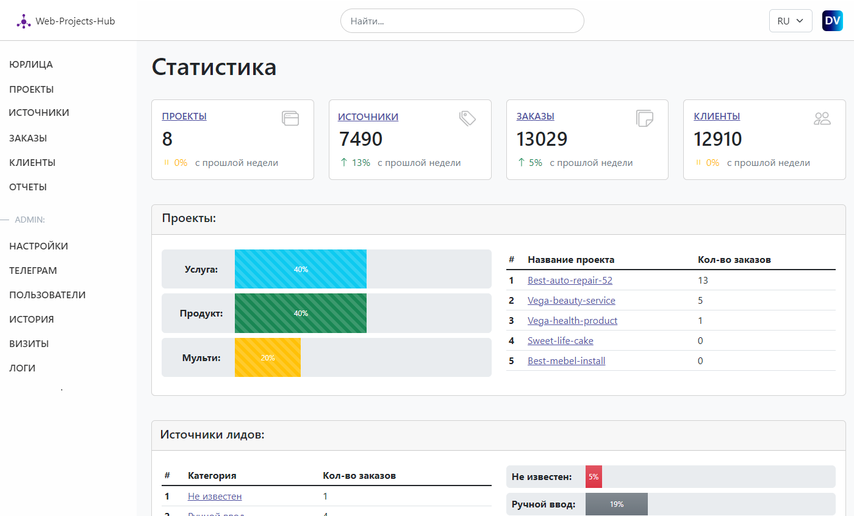Select ЗАКАЗЫ in the sidebar
The width and height of the screenshot is (854, 516).
coord(28,138)
